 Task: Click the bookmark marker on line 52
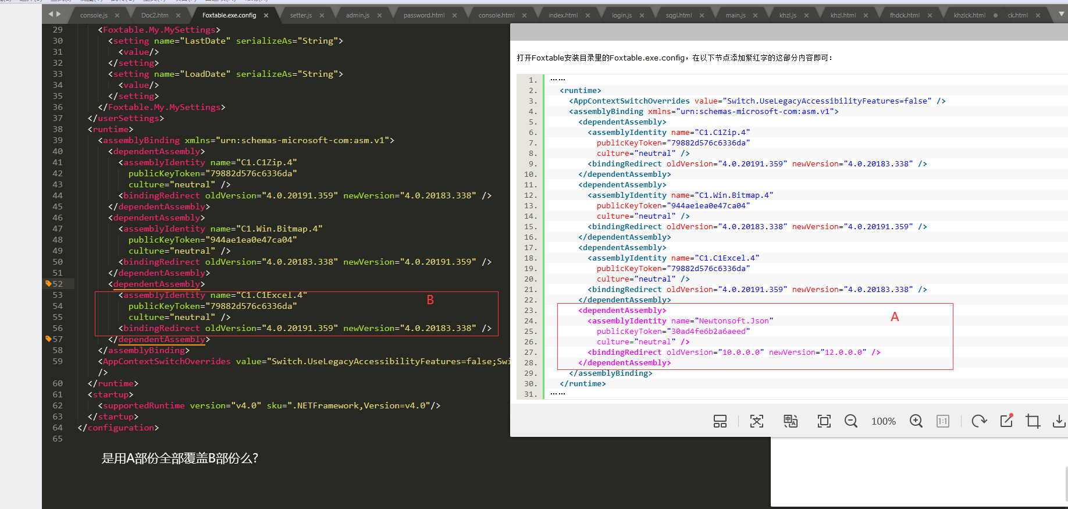coord(48,284)
